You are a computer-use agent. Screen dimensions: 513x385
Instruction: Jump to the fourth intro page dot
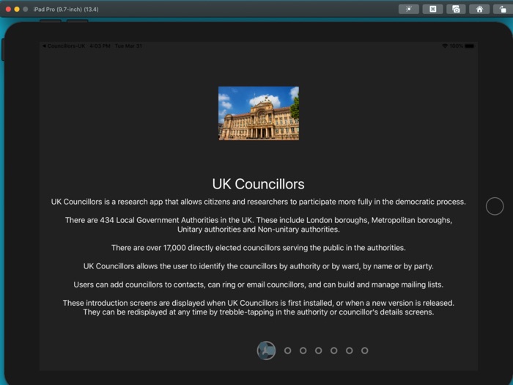tap(318, 351)
